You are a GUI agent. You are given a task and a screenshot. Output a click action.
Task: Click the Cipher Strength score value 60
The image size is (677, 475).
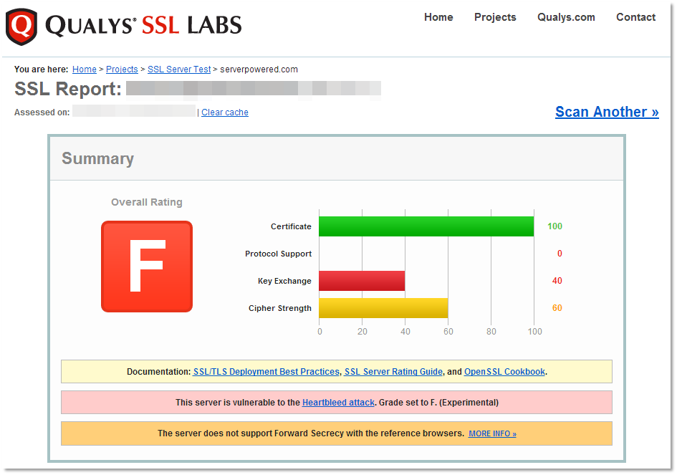pos(557,308)
